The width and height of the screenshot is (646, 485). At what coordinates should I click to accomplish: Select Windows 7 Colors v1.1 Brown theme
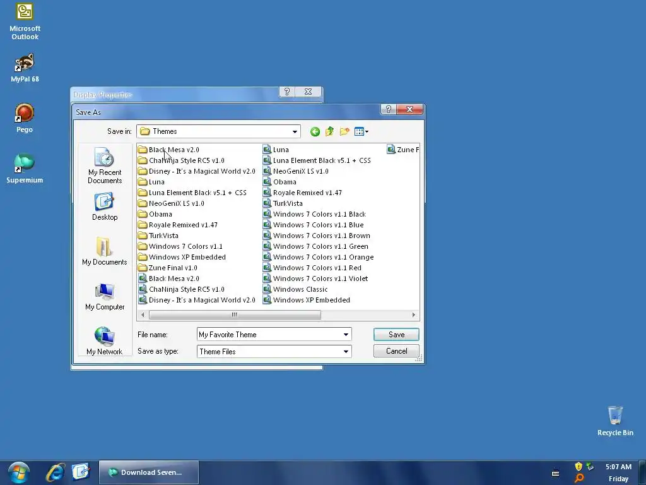317,236
